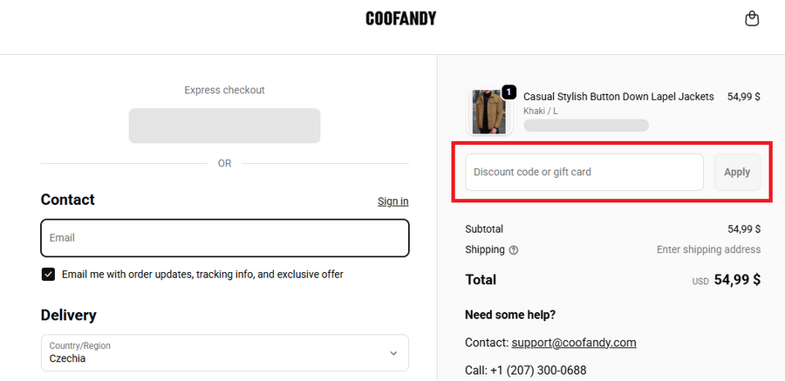
Task: Click the chevron arrow in Country/Region field
Action: click(x=393, y=353)
